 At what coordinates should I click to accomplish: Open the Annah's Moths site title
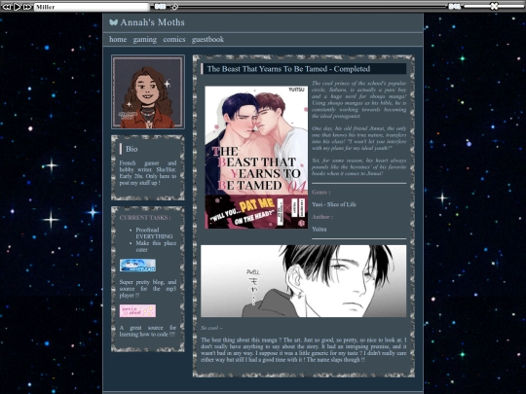click(152, 22)
